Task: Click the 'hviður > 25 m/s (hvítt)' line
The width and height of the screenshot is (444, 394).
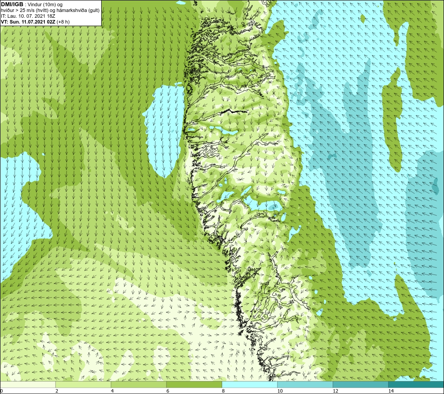Action: click(50, 11)
